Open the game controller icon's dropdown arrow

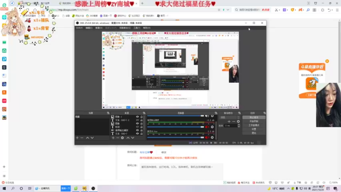[x=303, y=10]
